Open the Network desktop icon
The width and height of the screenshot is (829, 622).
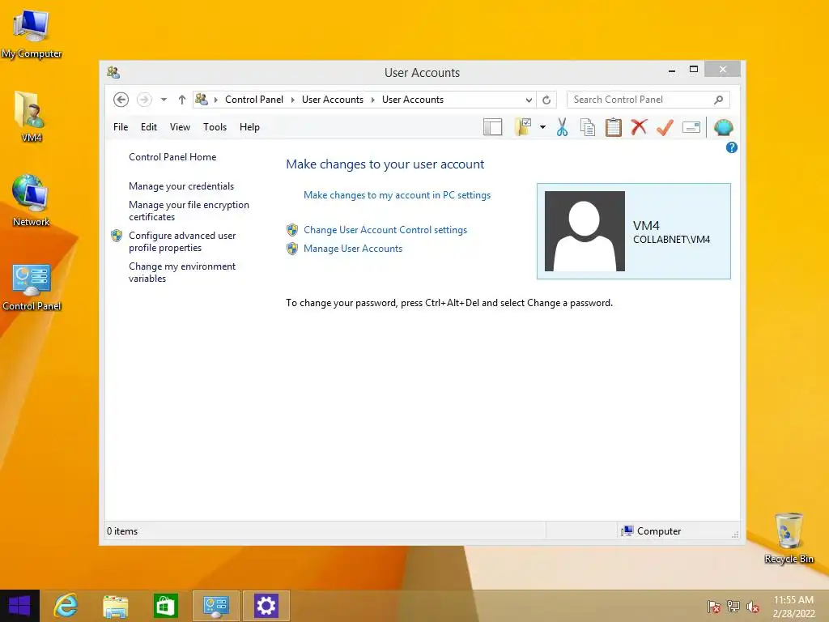(x=32, y=200)
